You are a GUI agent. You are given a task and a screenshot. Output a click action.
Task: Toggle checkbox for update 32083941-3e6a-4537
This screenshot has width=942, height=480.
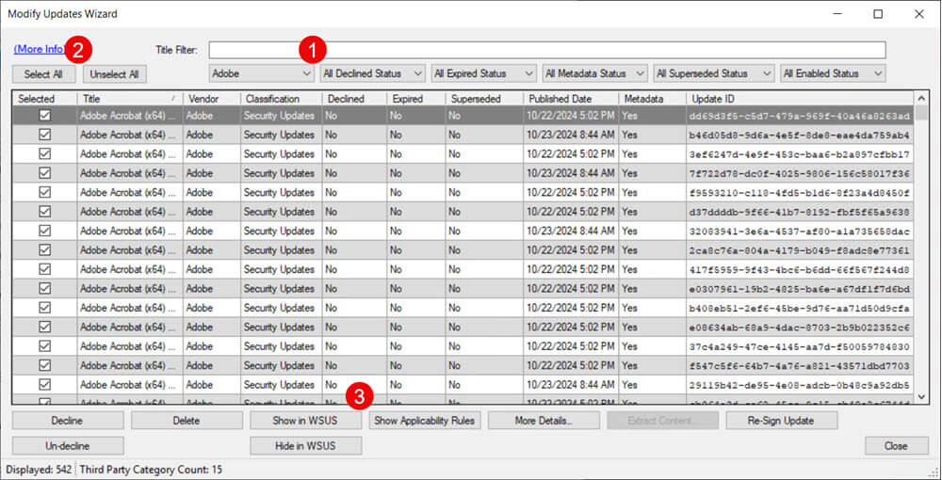click(x=45, y=231)
